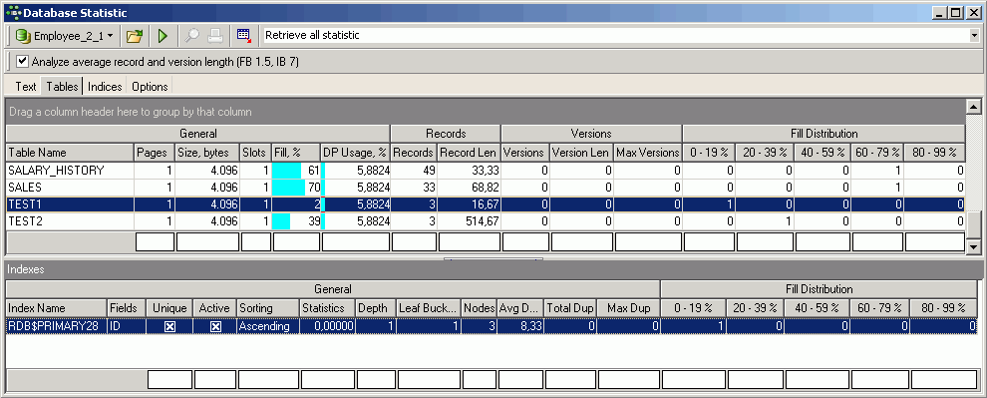Click the Version Len column header
The width and height of the screenshot is (987, 398).
tap(581, 153)
